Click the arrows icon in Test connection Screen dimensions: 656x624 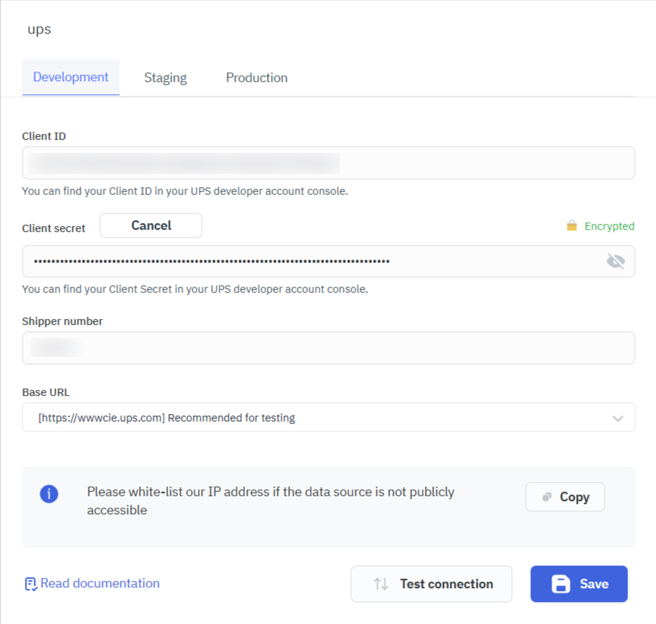point(381,584)
